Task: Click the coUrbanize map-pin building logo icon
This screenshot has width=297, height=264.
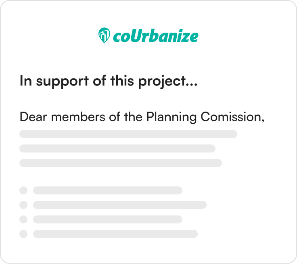Action: coord(104,35)
